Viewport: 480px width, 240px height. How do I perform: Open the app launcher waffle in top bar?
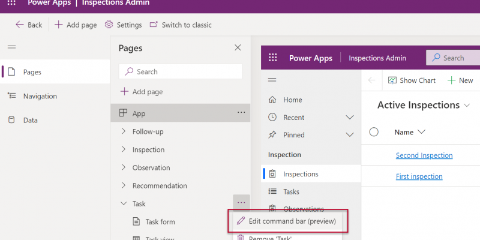tap(11, 3)
